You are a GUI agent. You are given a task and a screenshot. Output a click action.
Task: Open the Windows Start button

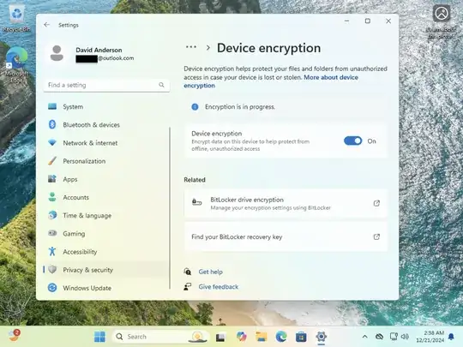pyautogui.click(x=99, y=337)
